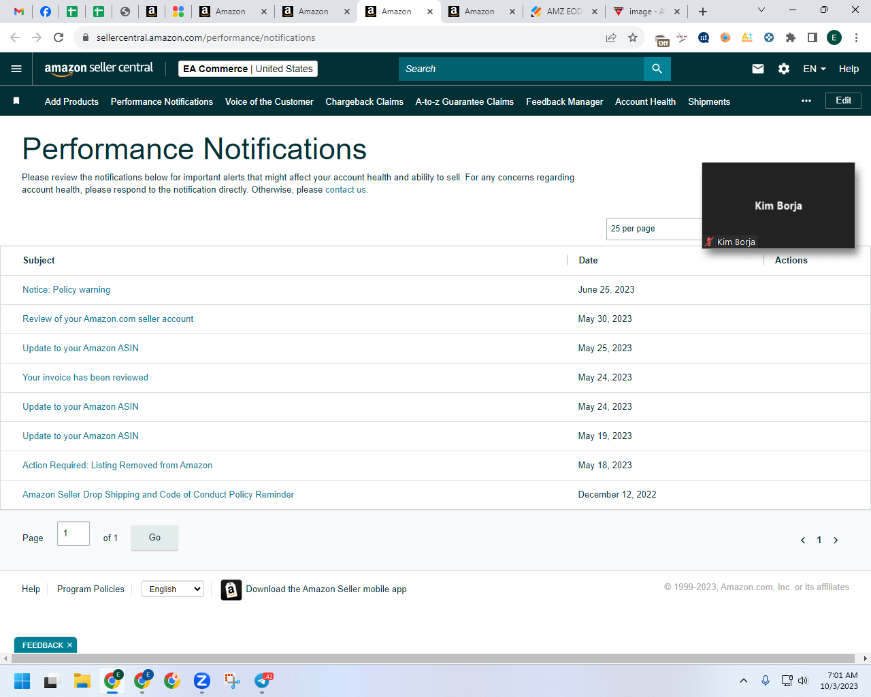Open File Explorer from the taskbar

(x=82, y=681)
